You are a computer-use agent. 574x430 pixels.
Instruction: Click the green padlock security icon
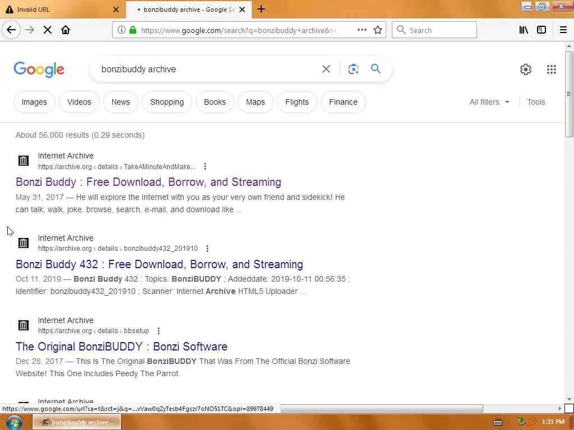pos(133,30)
